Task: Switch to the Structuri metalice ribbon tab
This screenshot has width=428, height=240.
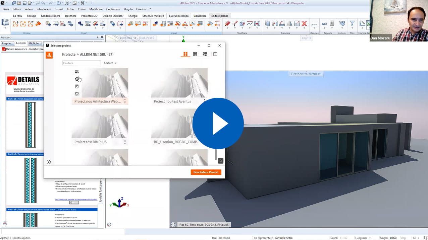Action: 153,16
